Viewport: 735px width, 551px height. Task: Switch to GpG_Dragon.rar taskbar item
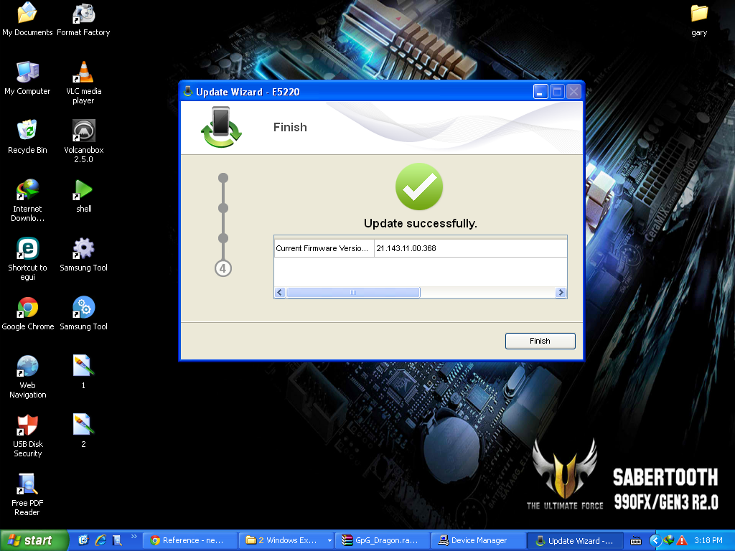click(x=383, y=540)
